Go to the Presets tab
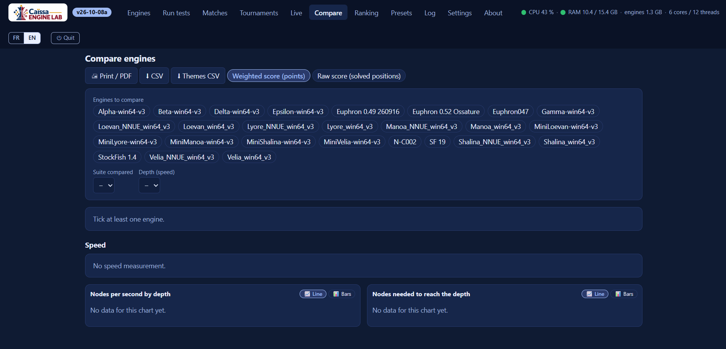Viewport: 726px width, 349px height. pyautogui.click(x=402, y=13)
